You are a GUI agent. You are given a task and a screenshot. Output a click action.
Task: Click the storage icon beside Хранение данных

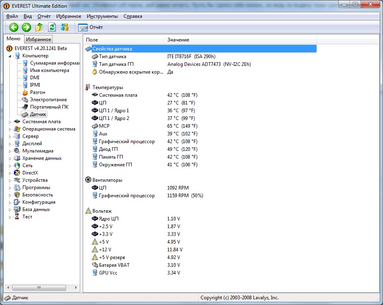pos(17,158)
